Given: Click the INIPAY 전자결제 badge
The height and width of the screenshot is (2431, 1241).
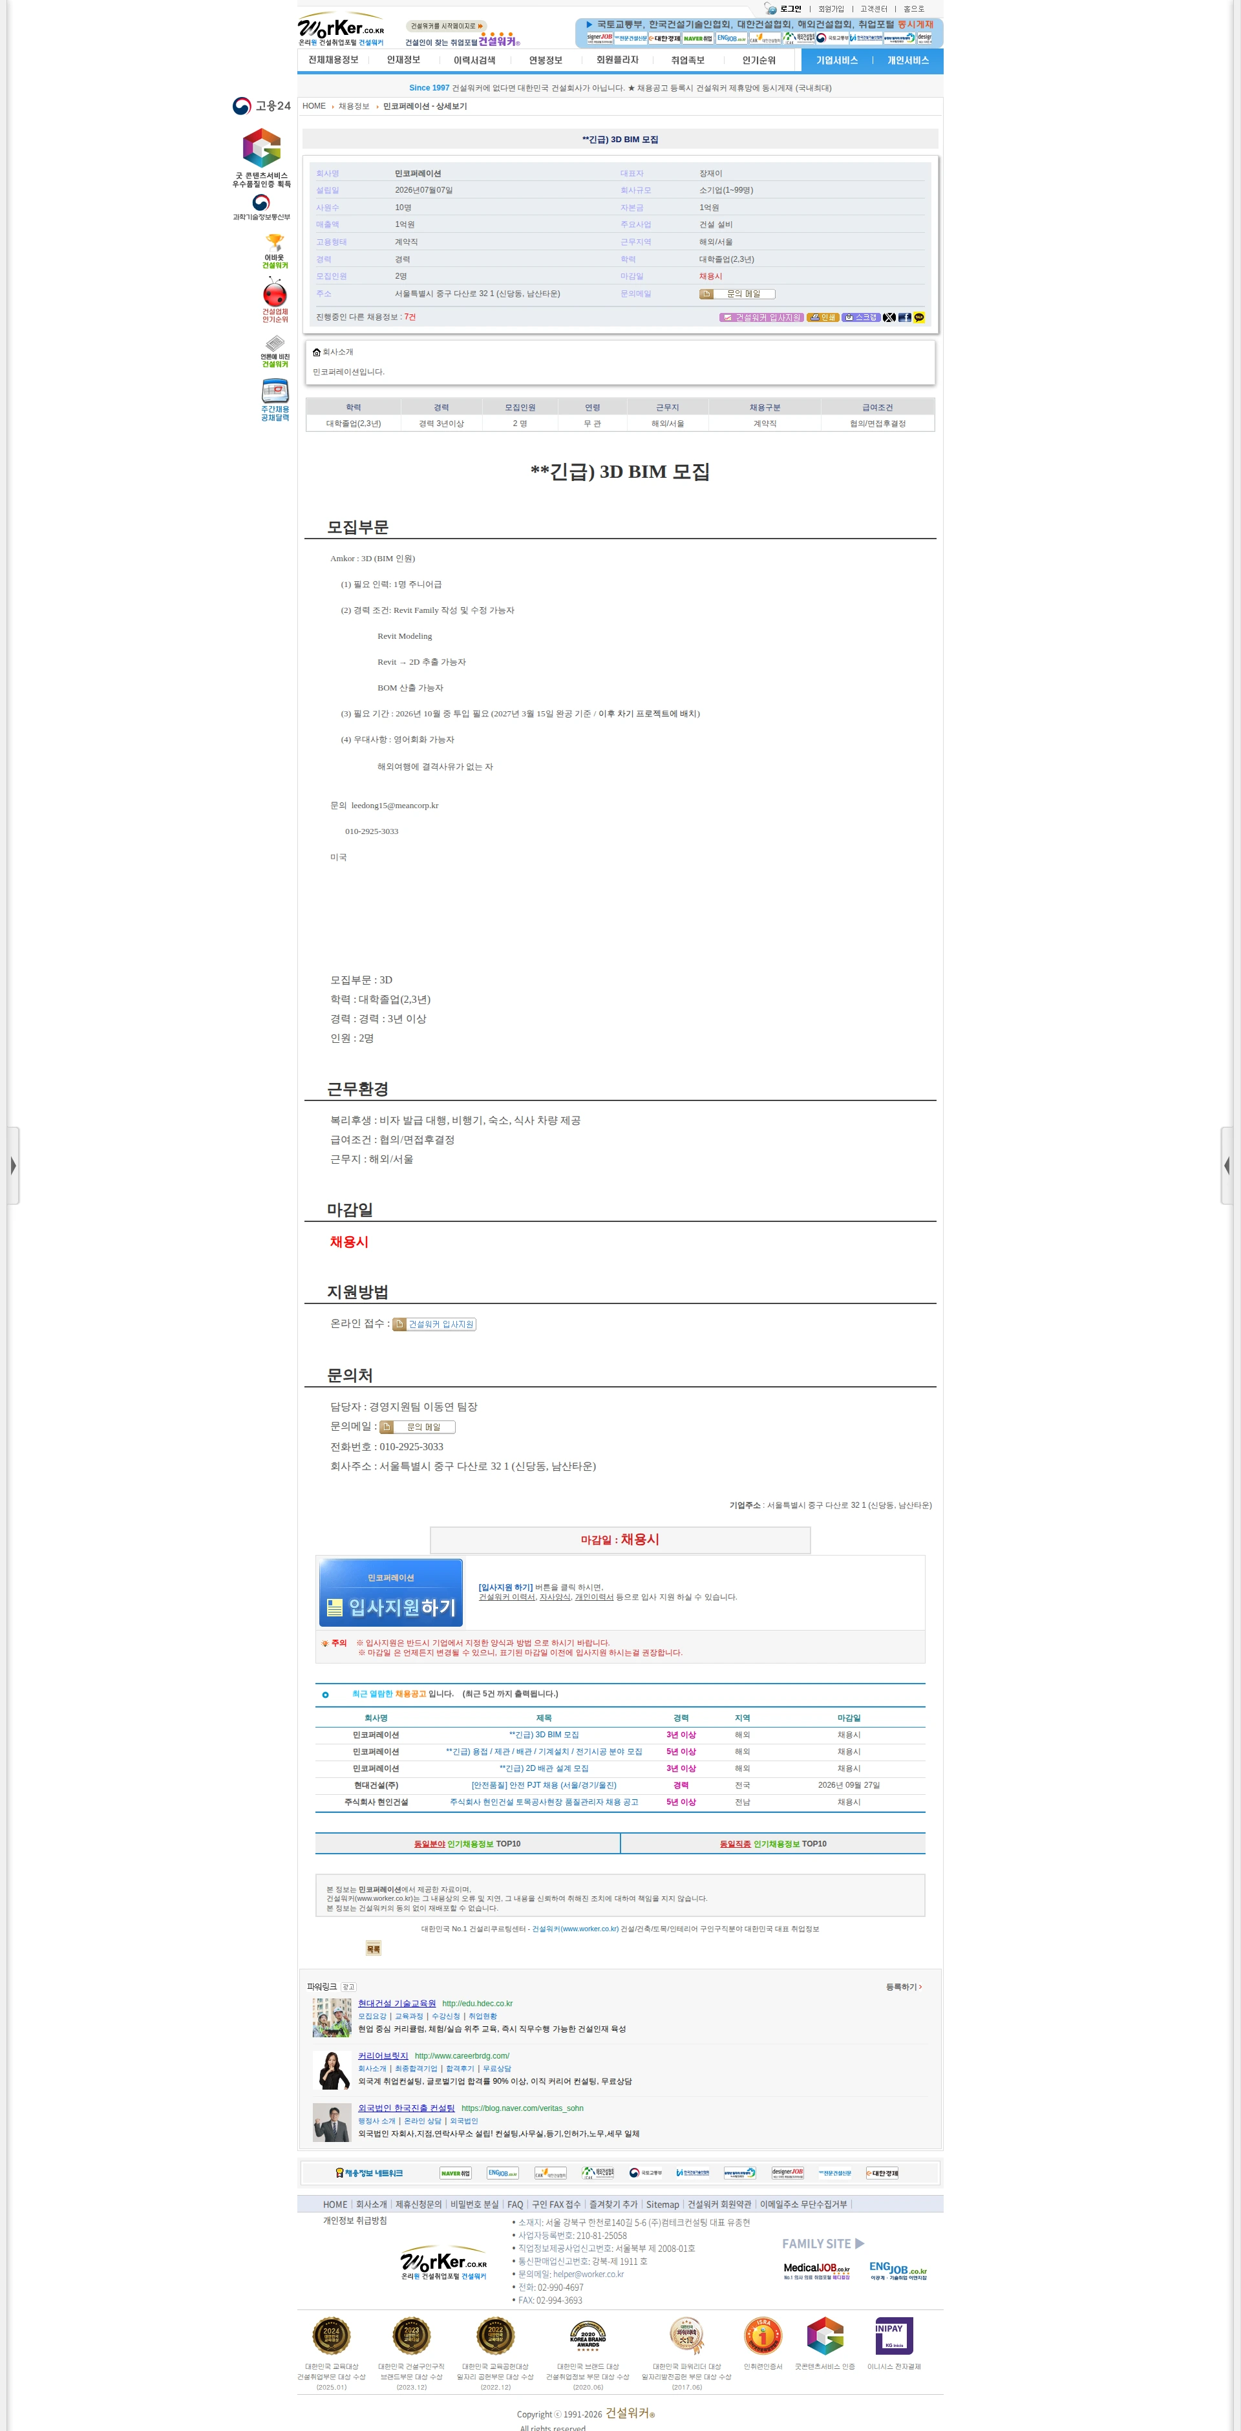Looking at the screenshot, I should point(894,2337).
